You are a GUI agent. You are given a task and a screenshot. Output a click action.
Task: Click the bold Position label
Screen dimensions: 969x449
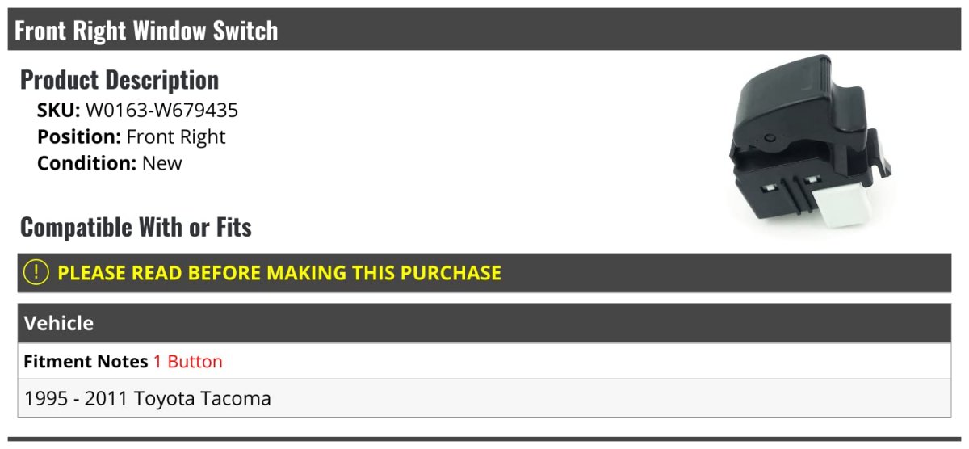point(79,136)
